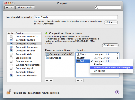
Task: Click the Servicio column header
Action: [x=28, y=33]
